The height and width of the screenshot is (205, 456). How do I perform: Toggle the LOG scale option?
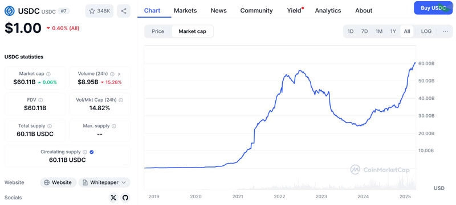pyautogui.click(x=426, y=31)
